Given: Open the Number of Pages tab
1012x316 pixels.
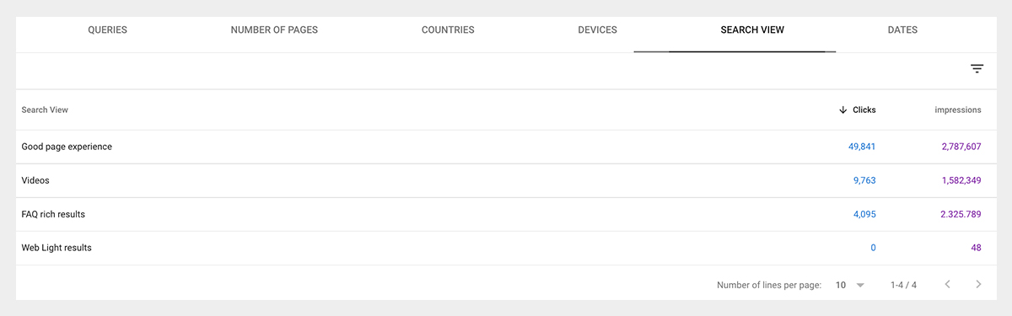Looking at the screenshot, I should (x=274, y=30).
